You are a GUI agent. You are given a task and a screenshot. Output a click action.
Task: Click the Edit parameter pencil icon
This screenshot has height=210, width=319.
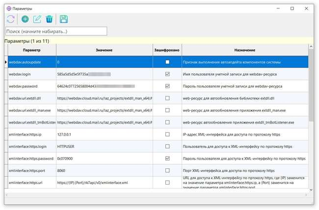pos(37,20)
